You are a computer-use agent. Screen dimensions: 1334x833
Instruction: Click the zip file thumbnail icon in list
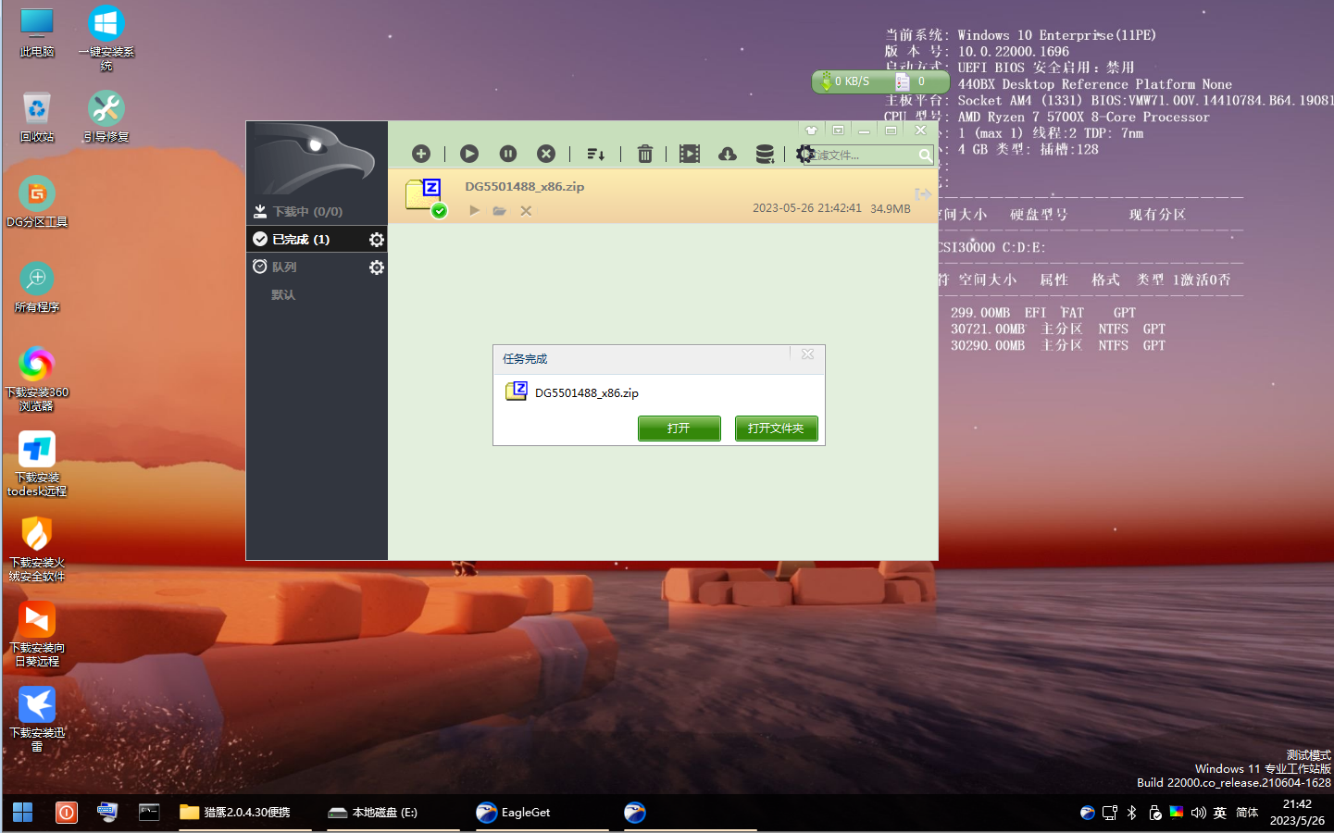coord(425,197)
